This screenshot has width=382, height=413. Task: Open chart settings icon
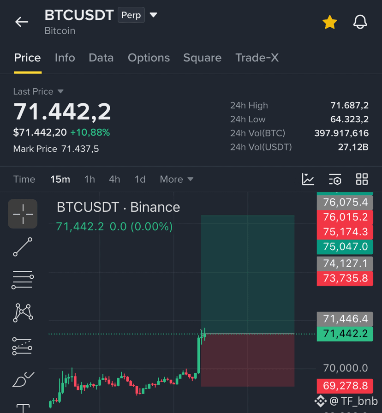[x=335, y=179]
